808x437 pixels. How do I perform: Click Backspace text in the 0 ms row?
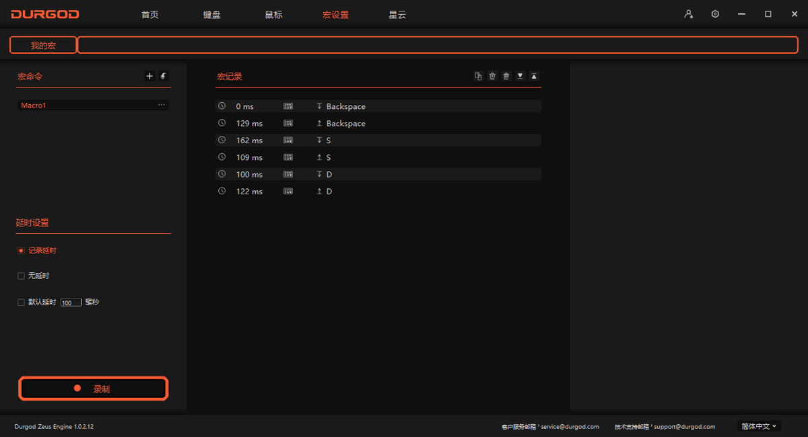tap(346, 106)
